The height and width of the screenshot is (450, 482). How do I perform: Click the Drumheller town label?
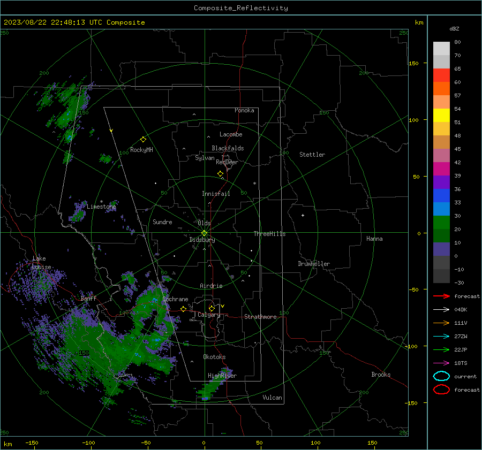314,264
